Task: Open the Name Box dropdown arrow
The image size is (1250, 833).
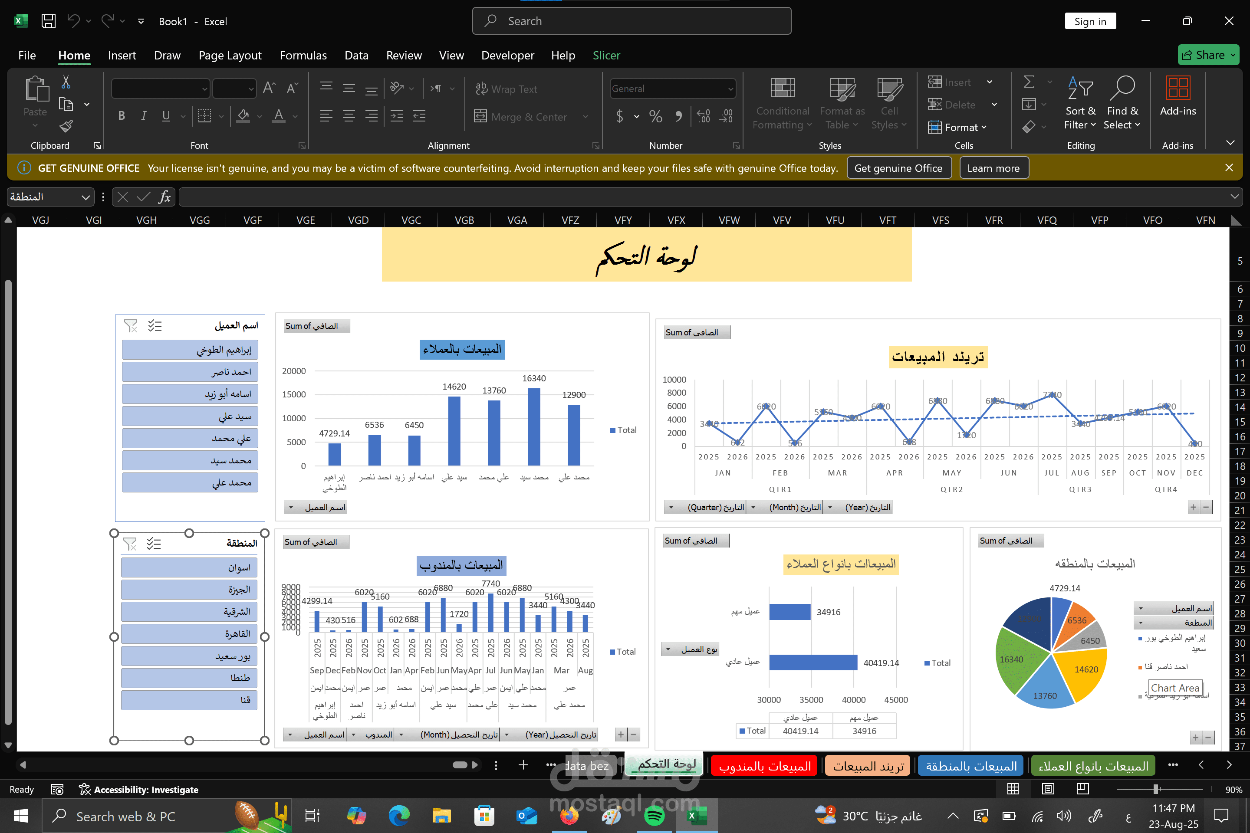Action: click(x=85, y=197)
